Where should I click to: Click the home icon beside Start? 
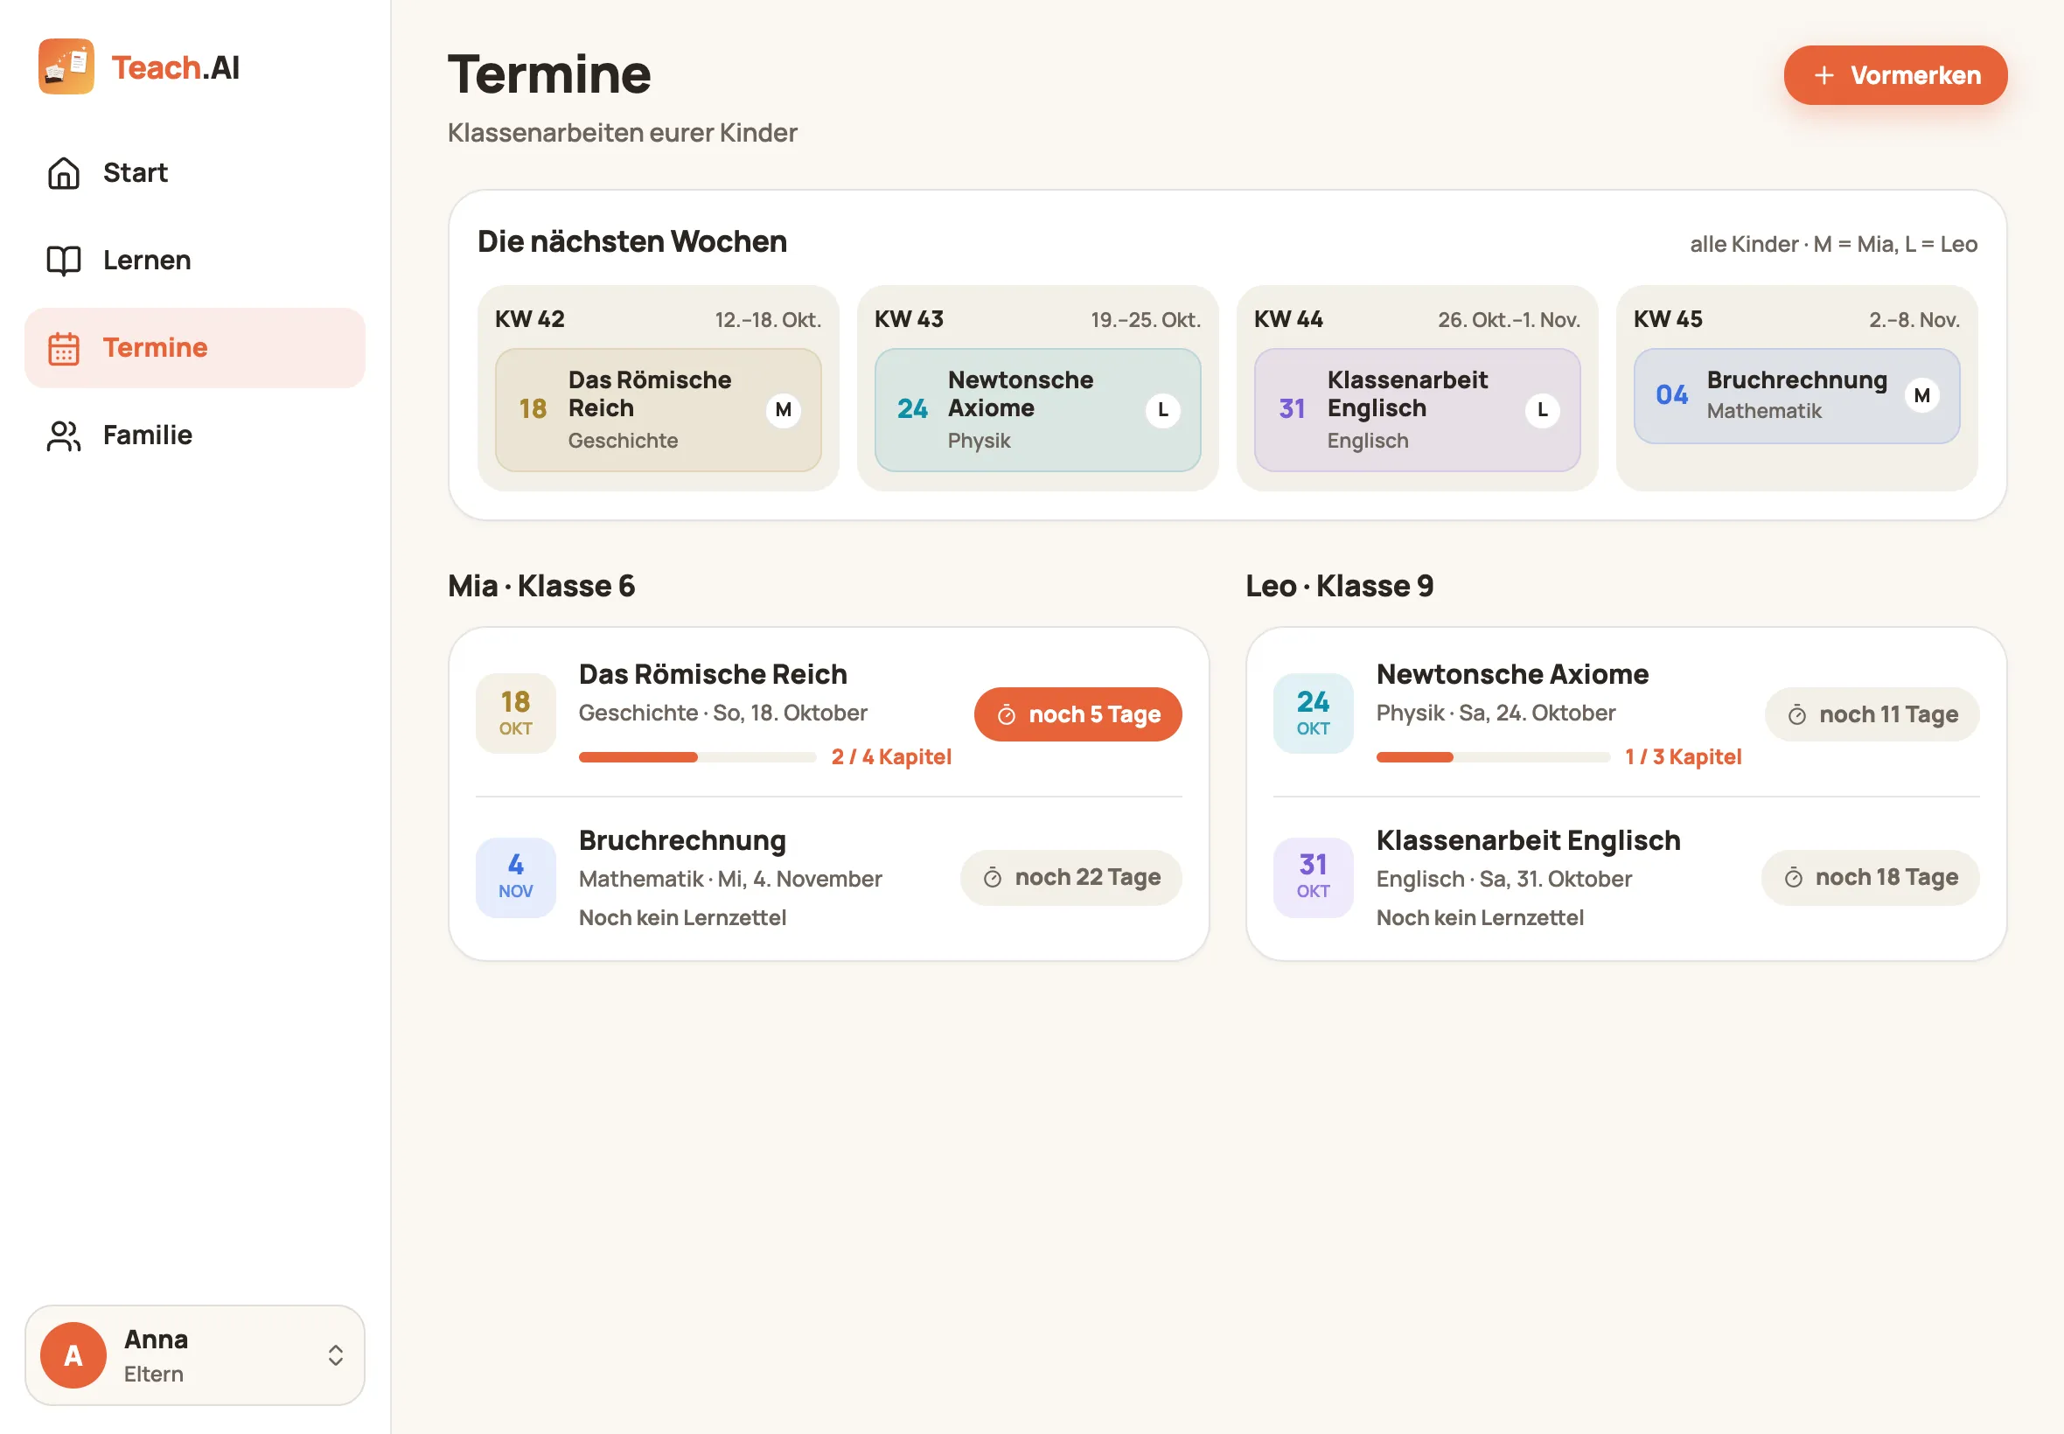64,172
